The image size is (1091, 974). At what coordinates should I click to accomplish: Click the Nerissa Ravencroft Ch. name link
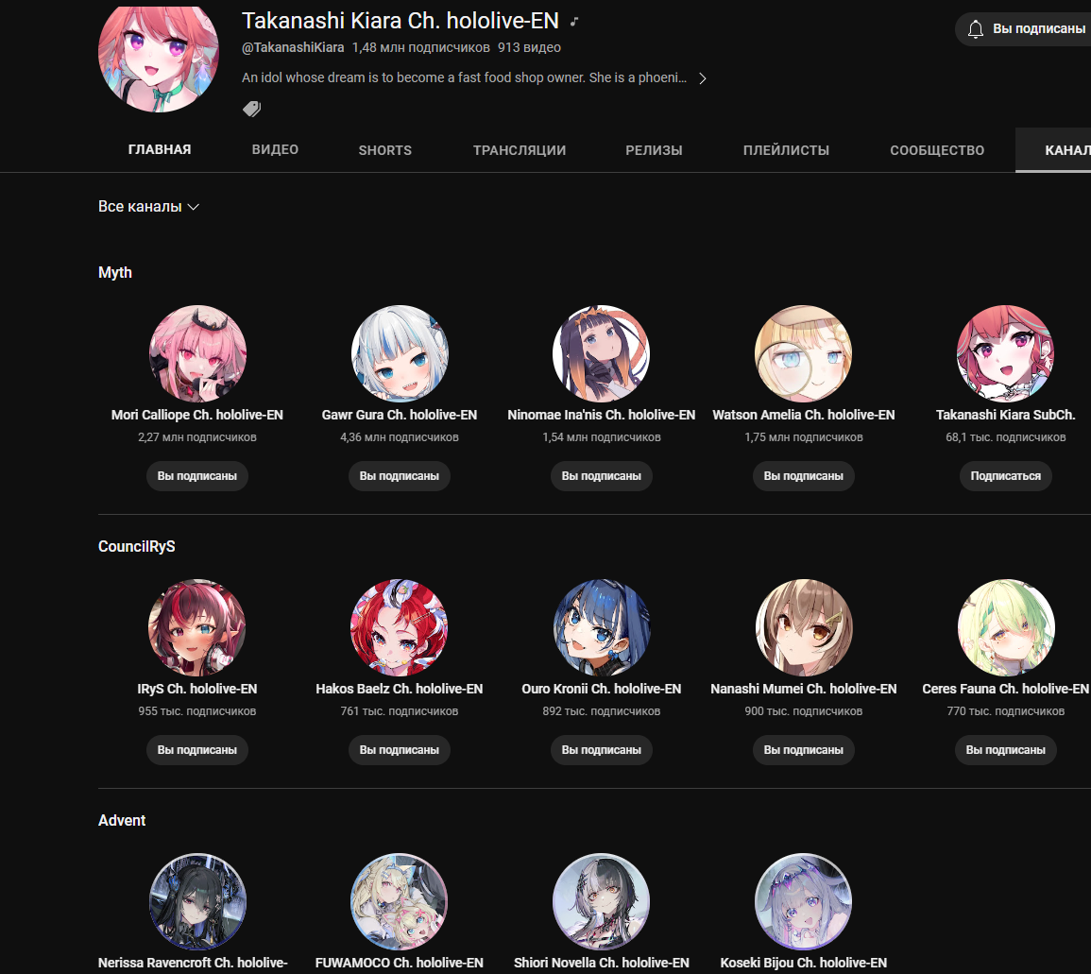[x=193, y=963]
